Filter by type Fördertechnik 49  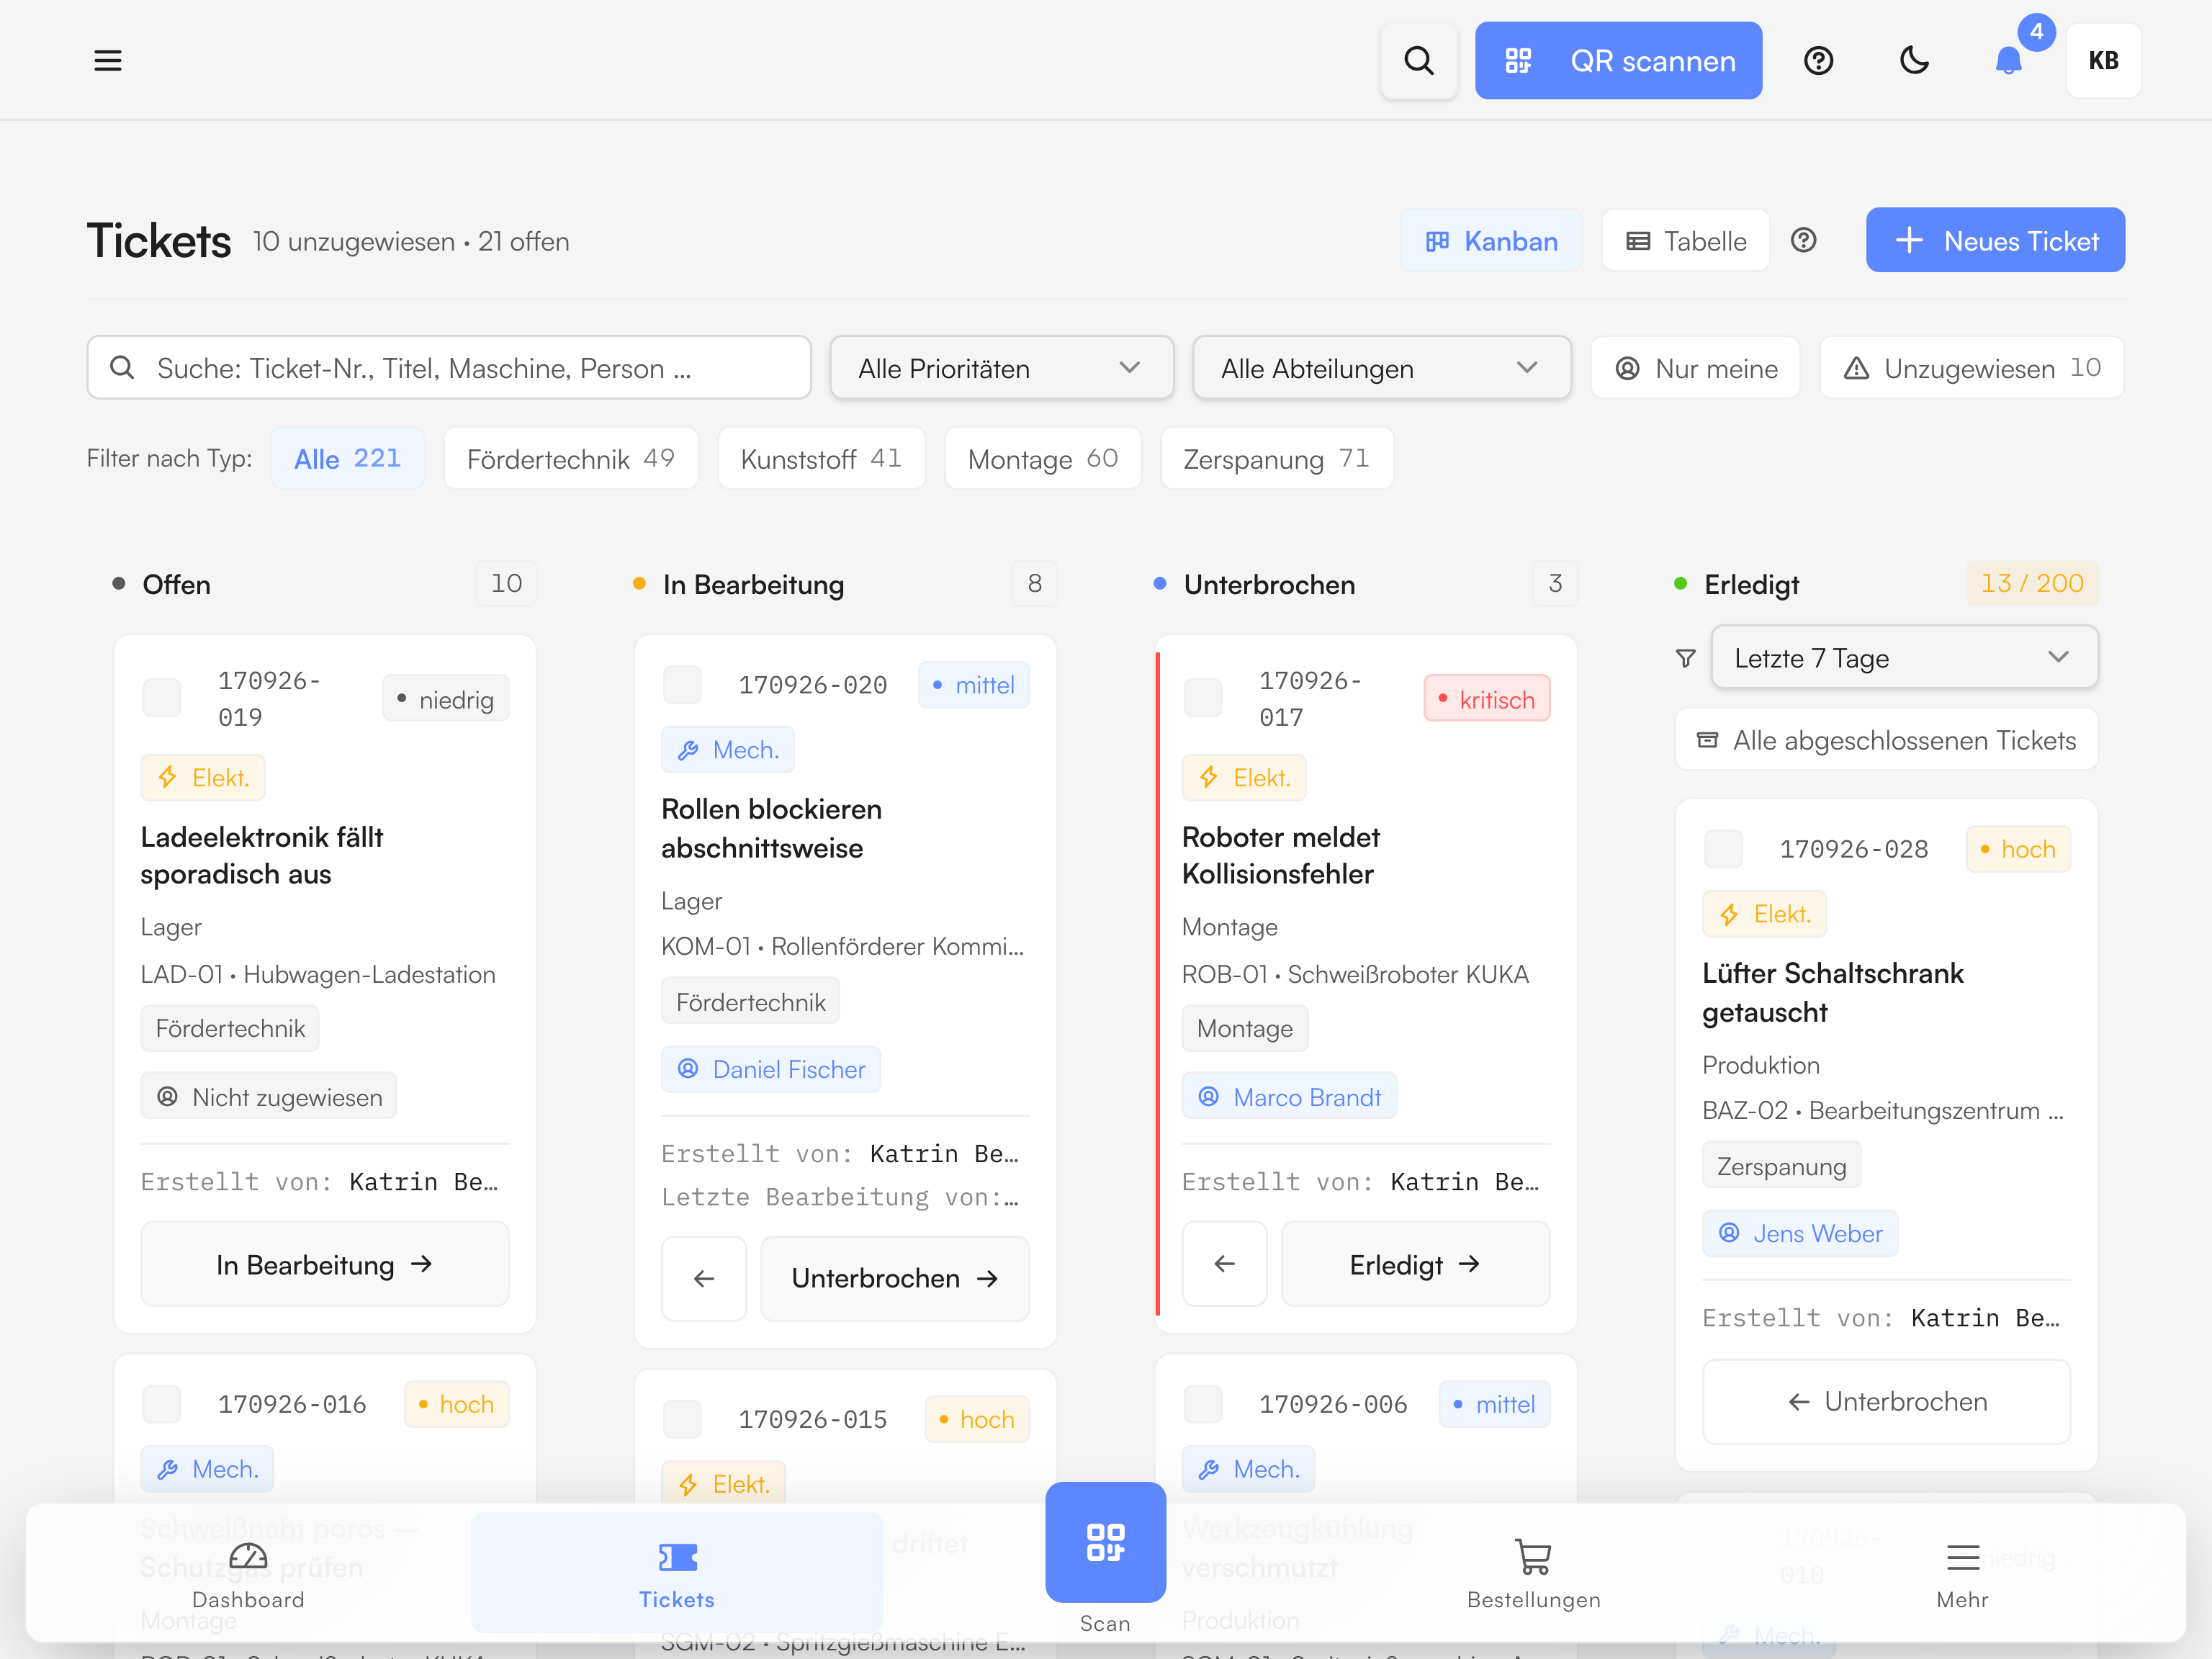[571, 459]
